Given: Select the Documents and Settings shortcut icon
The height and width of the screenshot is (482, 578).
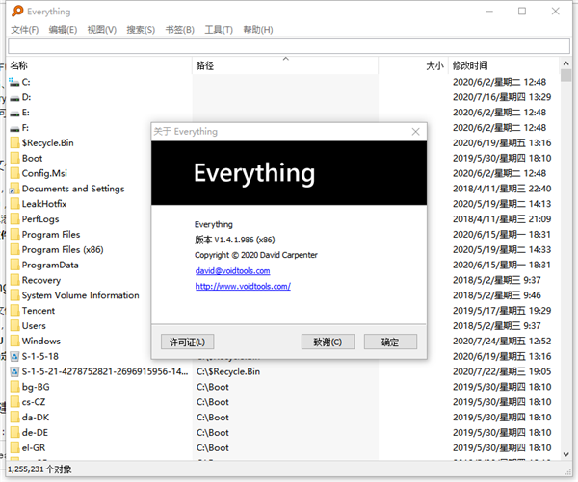Looking at the screenshot, I should pos(14,189).
